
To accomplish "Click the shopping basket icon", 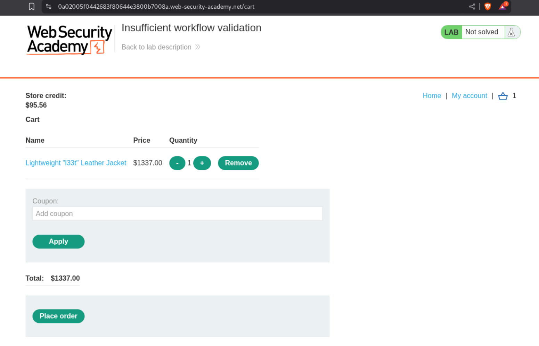I will pos(503,96).
